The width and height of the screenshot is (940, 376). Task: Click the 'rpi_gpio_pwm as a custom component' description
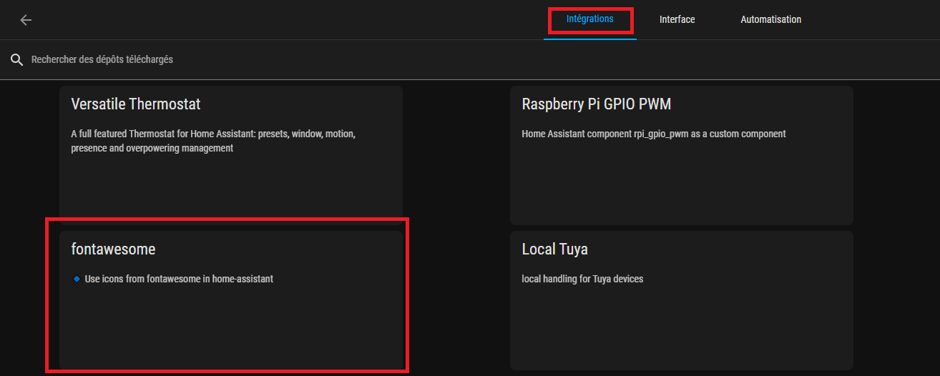(x=654, y=134)
